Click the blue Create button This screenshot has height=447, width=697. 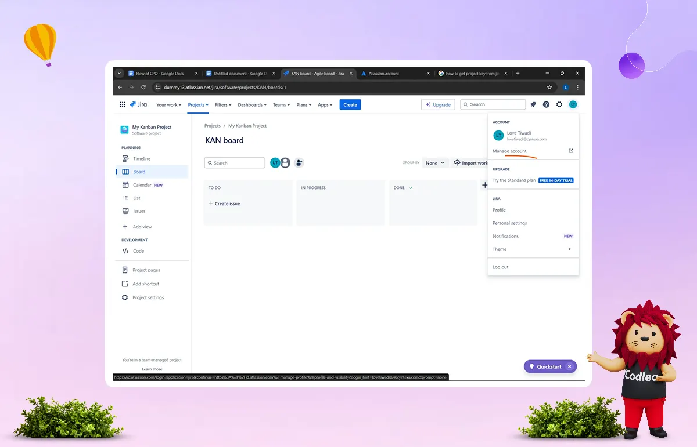(x=350, y=105)
